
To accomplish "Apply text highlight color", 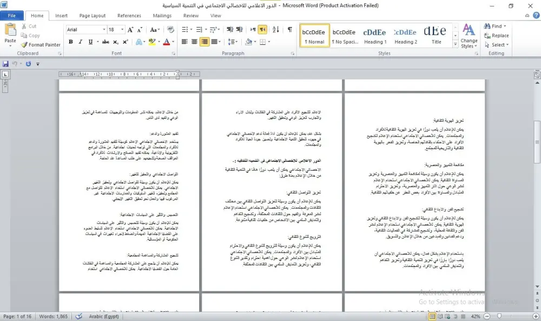I will pos(153,42).
